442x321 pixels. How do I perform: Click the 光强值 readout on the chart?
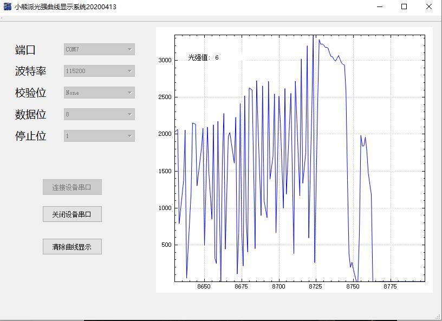[x=203, y=58]
